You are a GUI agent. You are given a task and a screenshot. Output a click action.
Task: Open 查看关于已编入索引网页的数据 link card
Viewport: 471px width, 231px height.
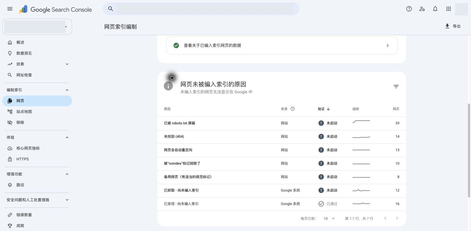(282, 45)
